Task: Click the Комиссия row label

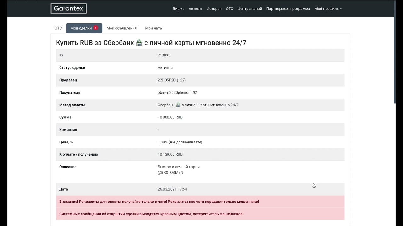Action: [x=68, y=130]
